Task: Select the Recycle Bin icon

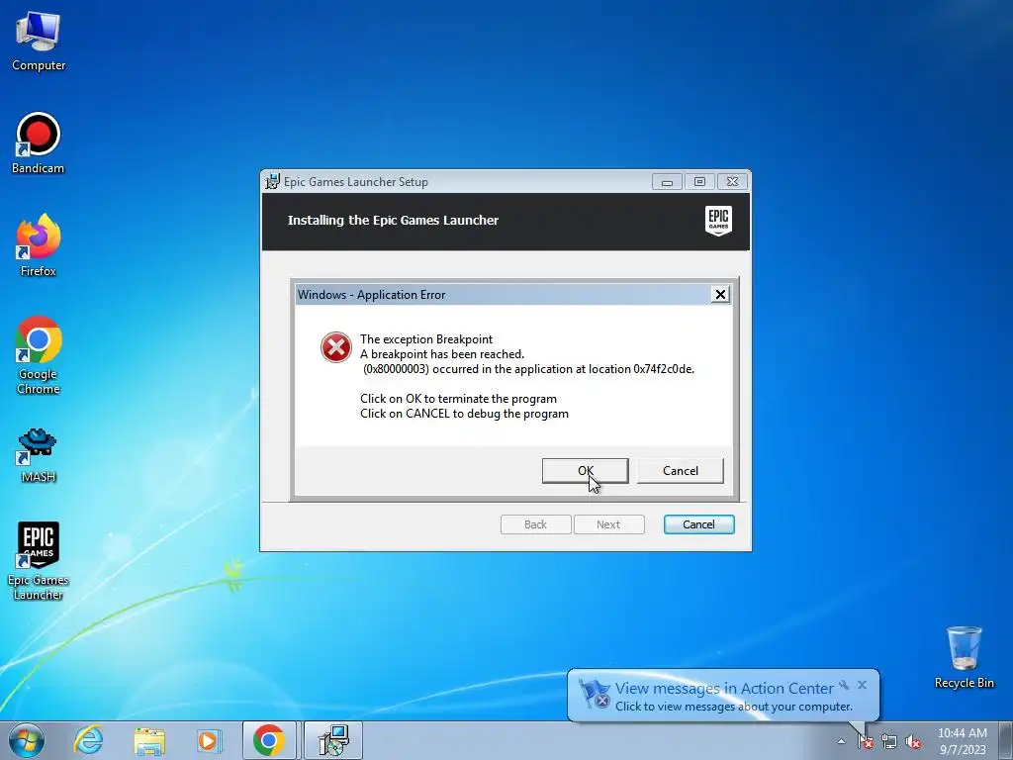Action: [964, 657]
